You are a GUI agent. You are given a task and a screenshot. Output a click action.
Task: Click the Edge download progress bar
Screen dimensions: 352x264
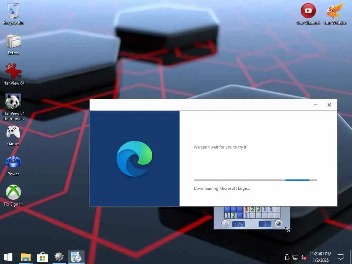click(x=255, y=180)
